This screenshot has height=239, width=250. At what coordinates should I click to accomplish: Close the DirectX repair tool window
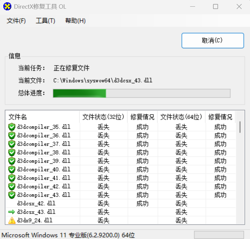pos(239,7)
